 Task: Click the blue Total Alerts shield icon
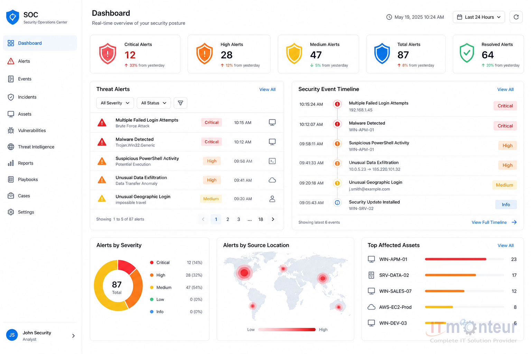382,54
